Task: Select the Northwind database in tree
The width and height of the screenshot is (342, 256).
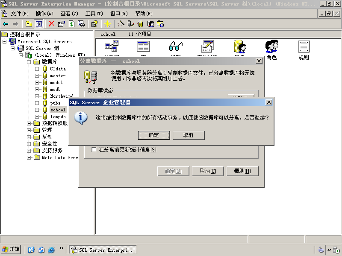Action: click(x=62, y=96)
